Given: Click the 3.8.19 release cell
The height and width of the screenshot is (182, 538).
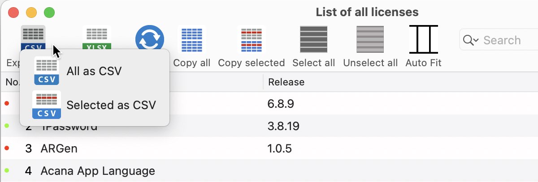Looking at the screenshot, I should [283, 127].
